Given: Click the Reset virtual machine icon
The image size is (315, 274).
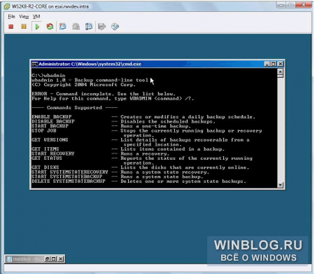Looking at the screenshot, I should point(50,27).
